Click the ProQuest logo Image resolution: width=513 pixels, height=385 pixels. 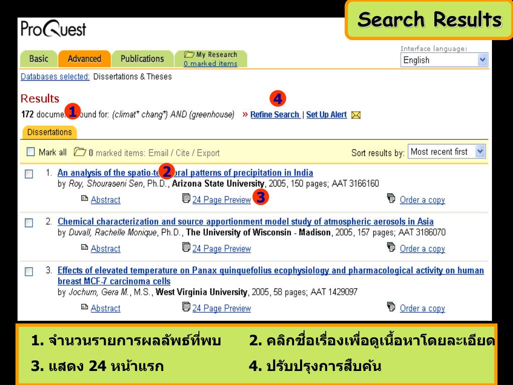[53, 29]
